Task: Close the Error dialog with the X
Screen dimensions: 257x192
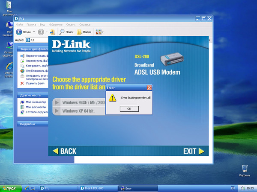Action: tap(149, 87)
